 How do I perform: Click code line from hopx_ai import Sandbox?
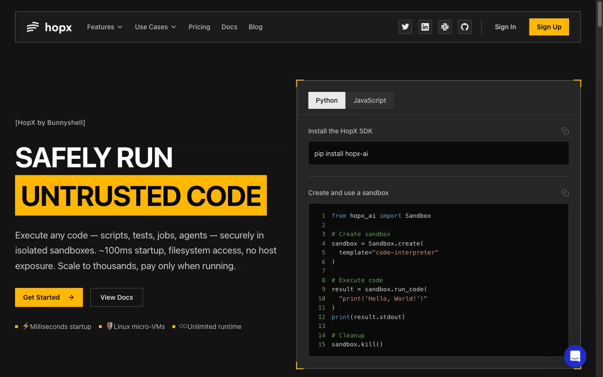point(381,216)
